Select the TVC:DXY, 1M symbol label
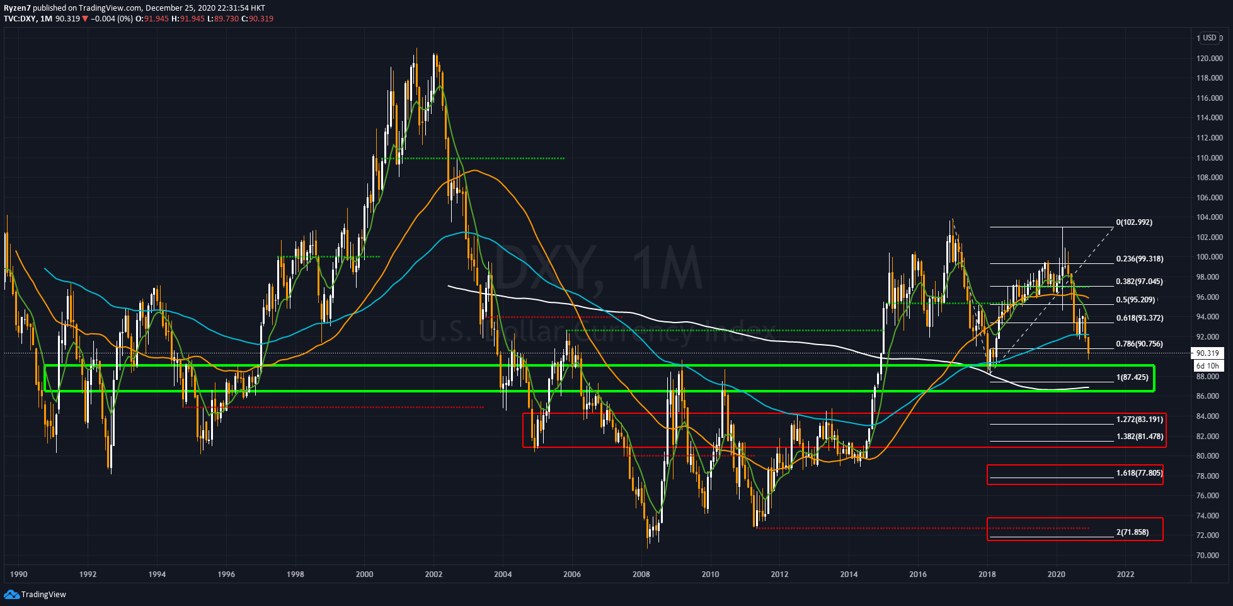The image size is (1233, 606). tap(28, 19)
